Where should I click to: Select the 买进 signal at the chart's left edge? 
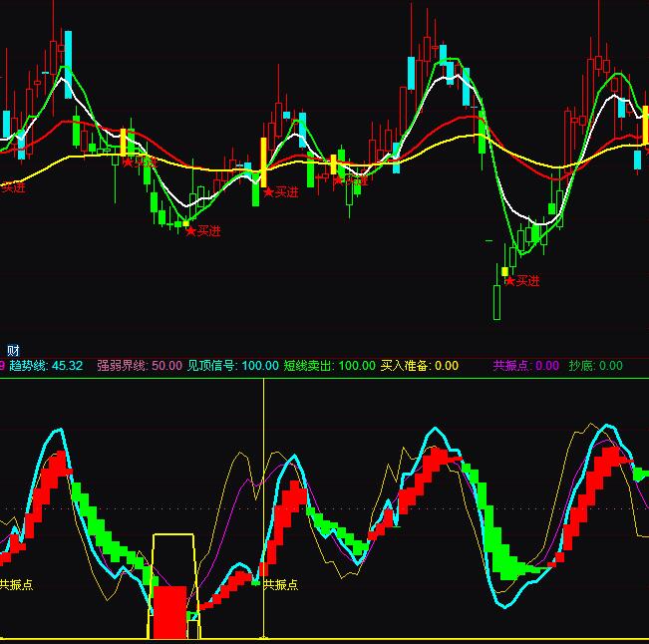(x=12, y=186)
